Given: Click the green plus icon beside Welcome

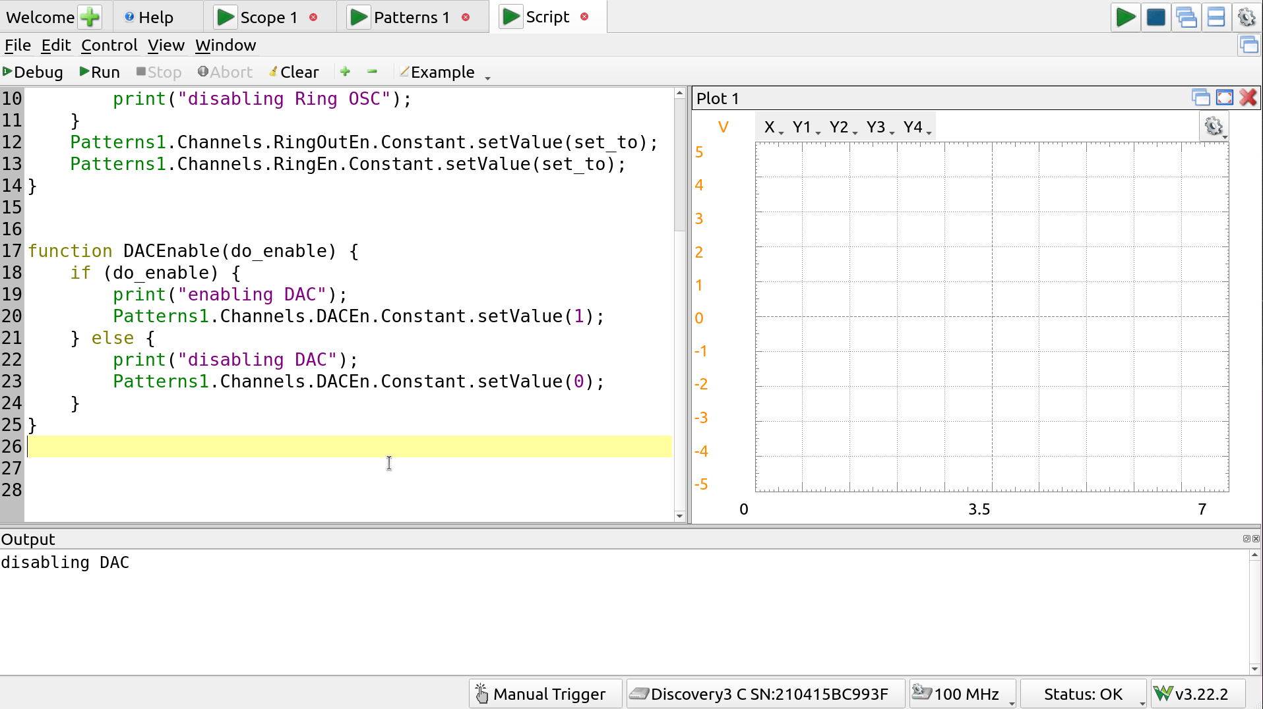Looking at the screenshot, I should (90, 17).
